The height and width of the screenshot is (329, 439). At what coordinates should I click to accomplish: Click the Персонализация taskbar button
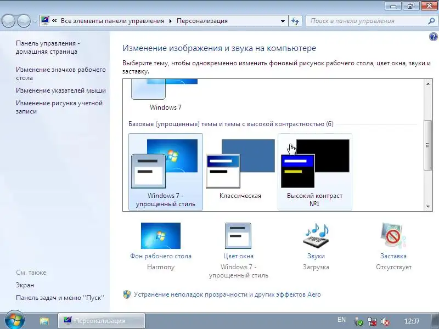(102, 321)
